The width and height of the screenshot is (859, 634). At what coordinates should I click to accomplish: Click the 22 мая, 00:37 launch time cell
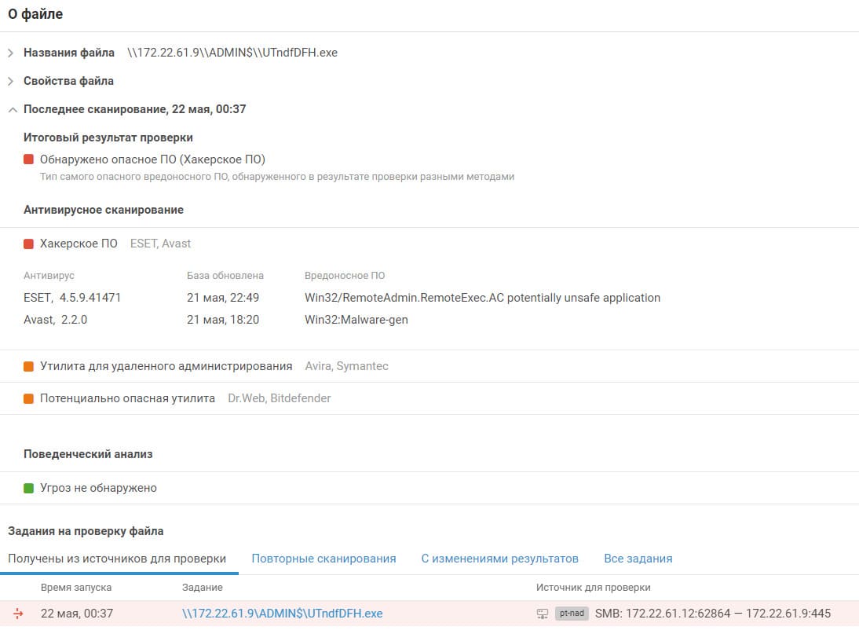(77, 613)
